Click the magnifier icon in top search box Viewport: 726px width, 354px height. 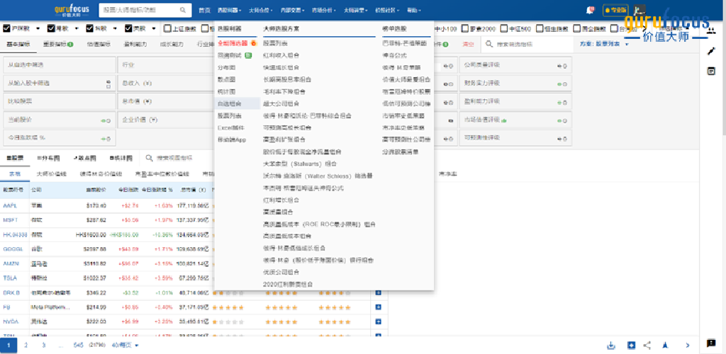coord(183,10)
